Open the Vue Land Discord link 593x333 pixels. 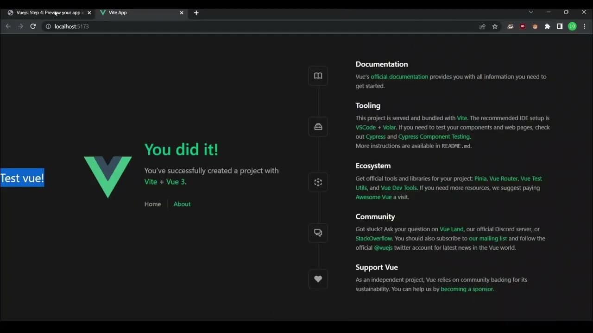pyautogui.click(x=451, y=229)
